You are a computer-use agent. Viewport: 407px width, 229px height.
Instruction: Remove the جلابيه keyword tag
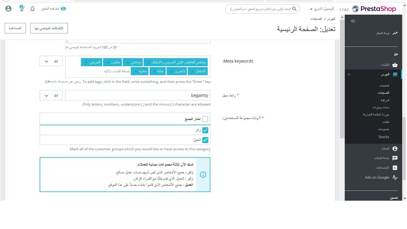pos(136,72)
